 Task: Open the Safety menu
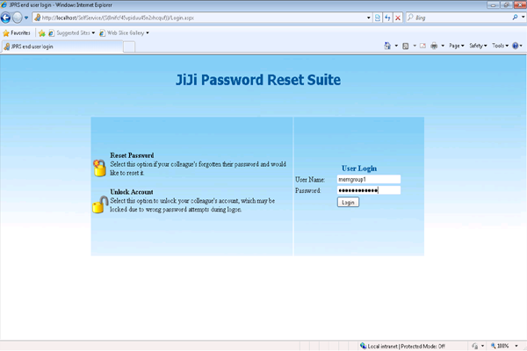(478, 46)
